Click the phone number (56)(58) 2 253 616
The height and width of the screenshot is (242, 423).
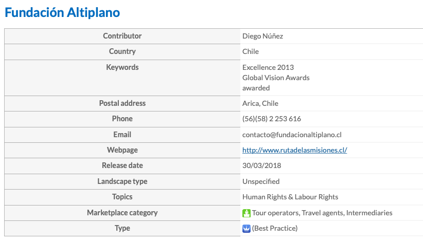tap(271, 119)
